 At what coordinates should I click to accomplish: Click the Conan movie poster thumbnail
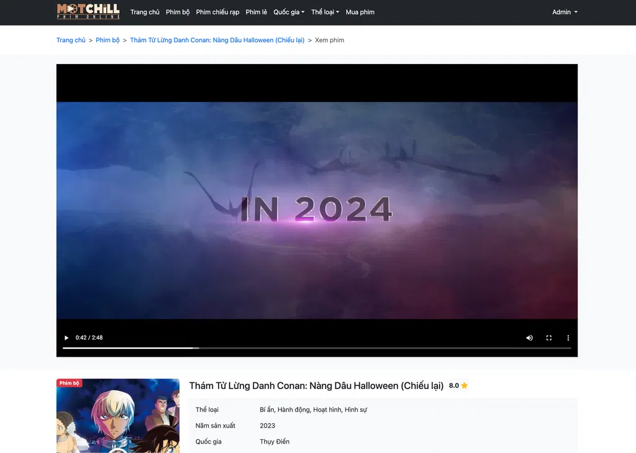(117, 416)
